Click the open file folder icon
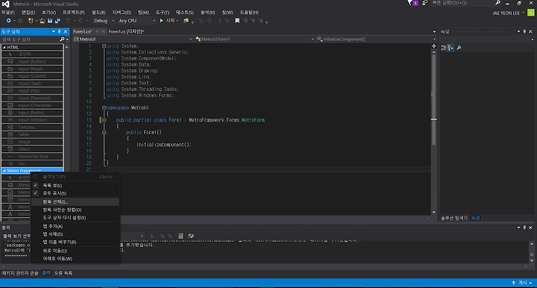 coord(43,21)
